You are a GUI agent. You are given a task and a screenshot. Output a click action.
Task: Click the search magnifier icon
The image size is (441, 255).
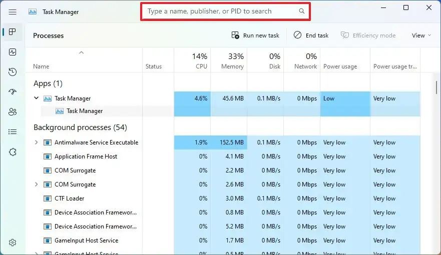[x=301, y=11]
